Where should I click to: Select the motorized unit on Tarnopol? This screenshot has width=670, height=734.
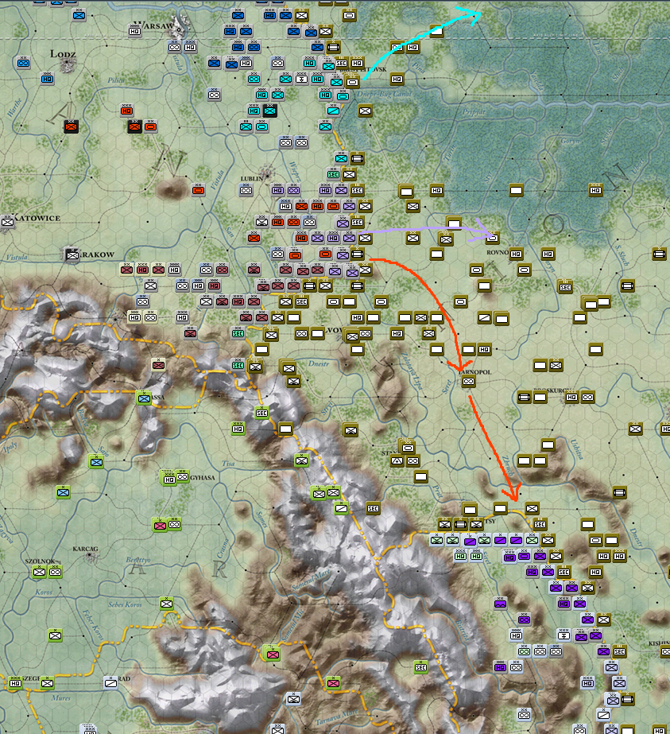tap(468, 382)
